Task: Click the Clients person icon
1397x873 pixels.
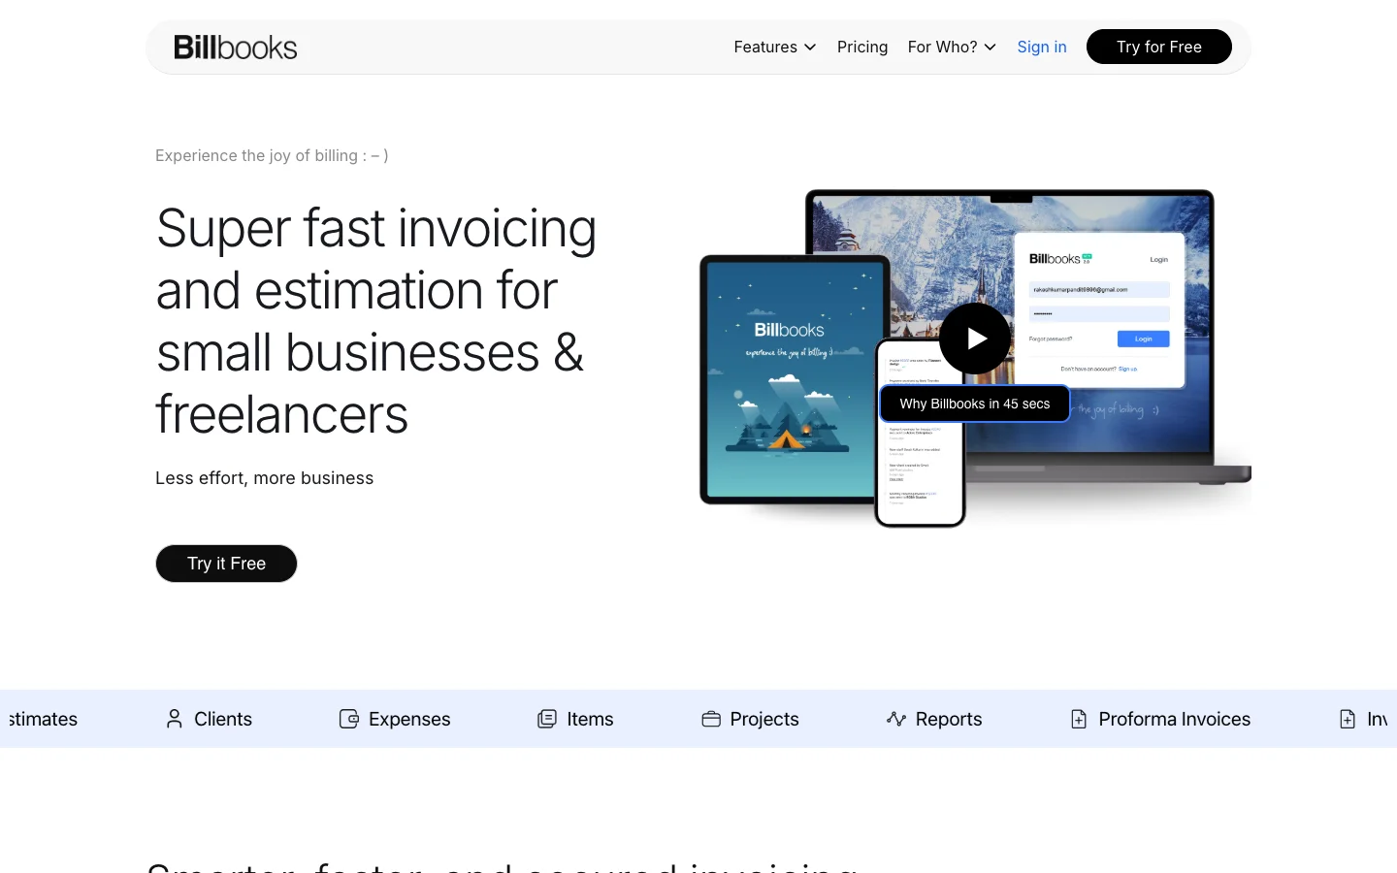Action: tap(175, 719)
